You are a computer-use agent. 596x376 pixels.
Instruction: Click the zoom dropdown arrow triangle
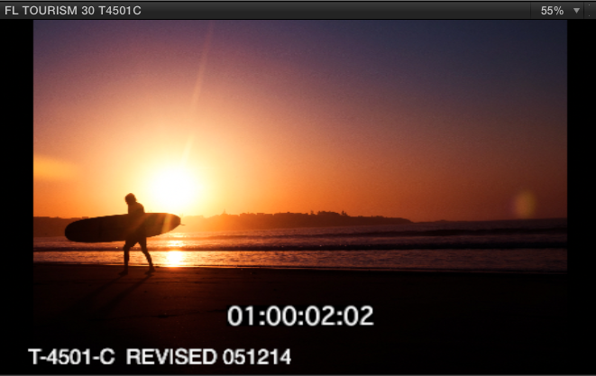(576, 11)
